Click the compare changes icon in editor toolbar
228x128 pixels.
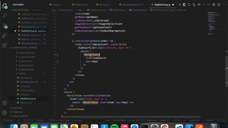[194, 5]
